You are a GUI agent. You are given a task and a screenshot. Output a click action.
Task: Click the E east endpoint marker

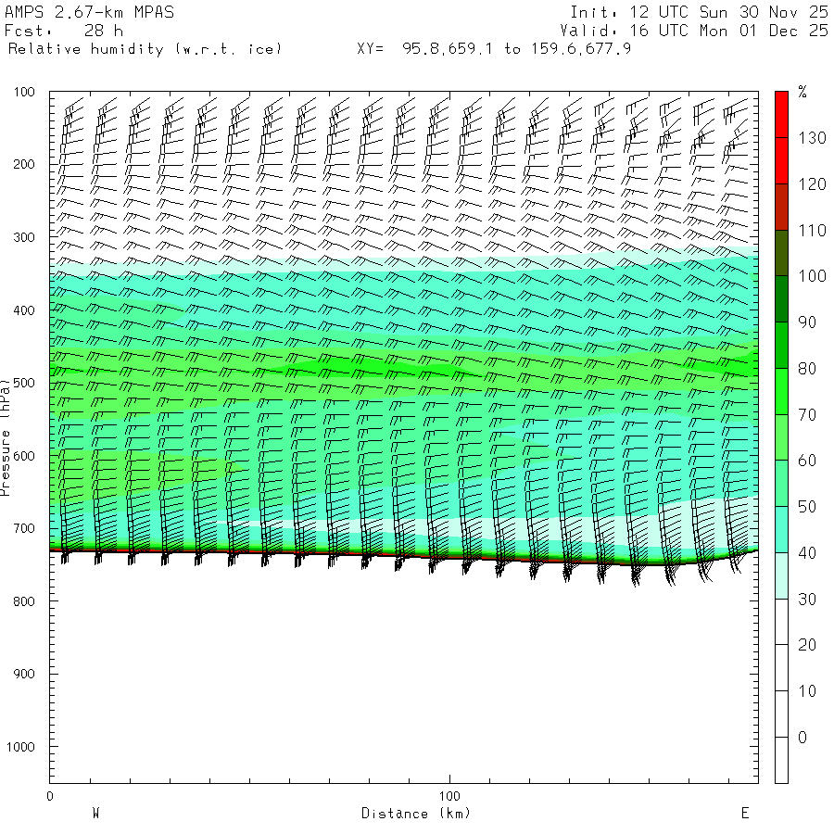(x=745, y=814)
